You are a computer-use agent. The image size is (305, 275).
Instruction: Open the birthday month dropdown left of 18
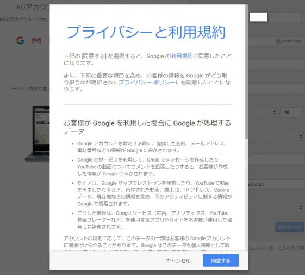pyautogui.click(x=264, y=112)
